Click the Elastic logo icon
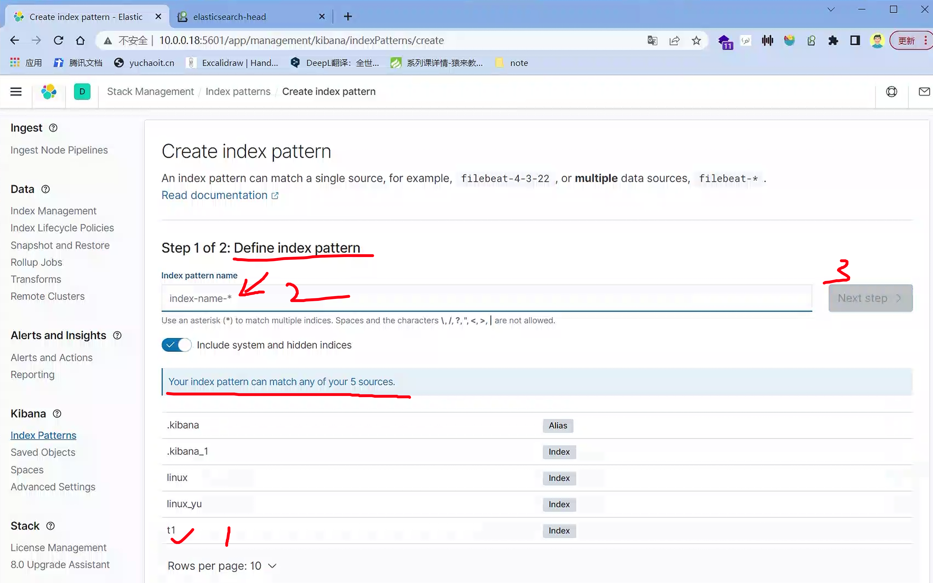 coord(49,92)
